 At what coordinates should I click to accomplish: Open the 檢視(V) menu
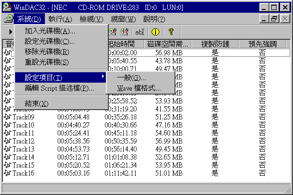[x=91, y=19]
